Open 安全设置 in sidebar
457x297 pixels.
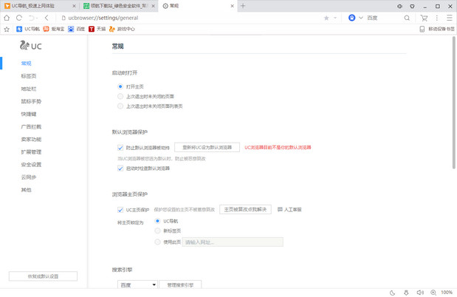[31, 165]
